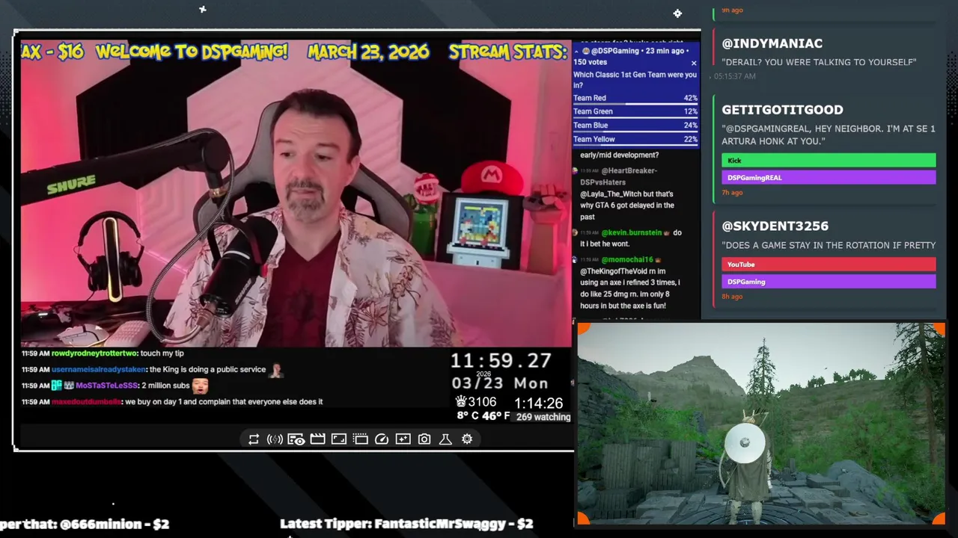The image size is (958, 538).
Task: Vote for Team Red in poll
Action: click(635, 98)
